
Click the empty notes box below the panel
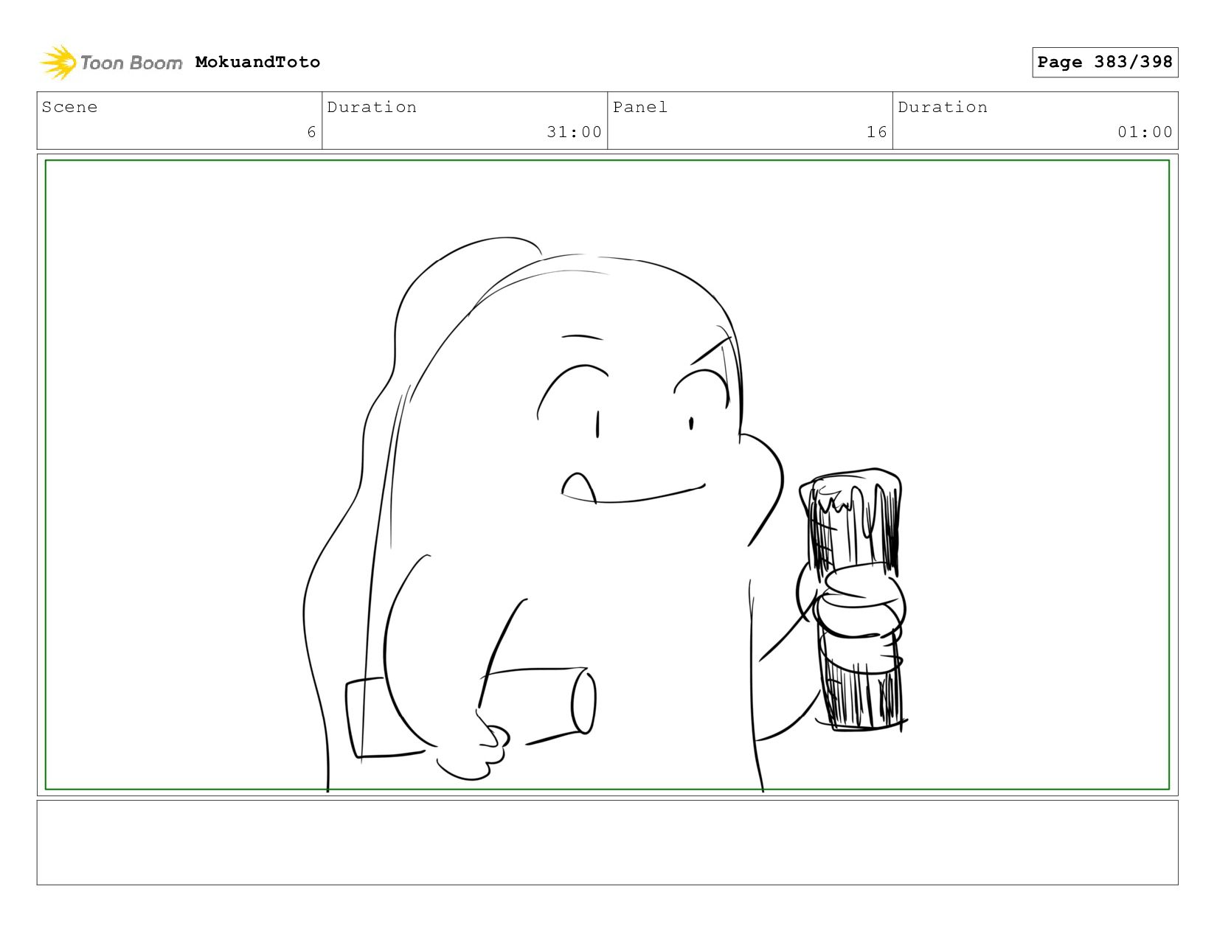[x=607, y=843]
